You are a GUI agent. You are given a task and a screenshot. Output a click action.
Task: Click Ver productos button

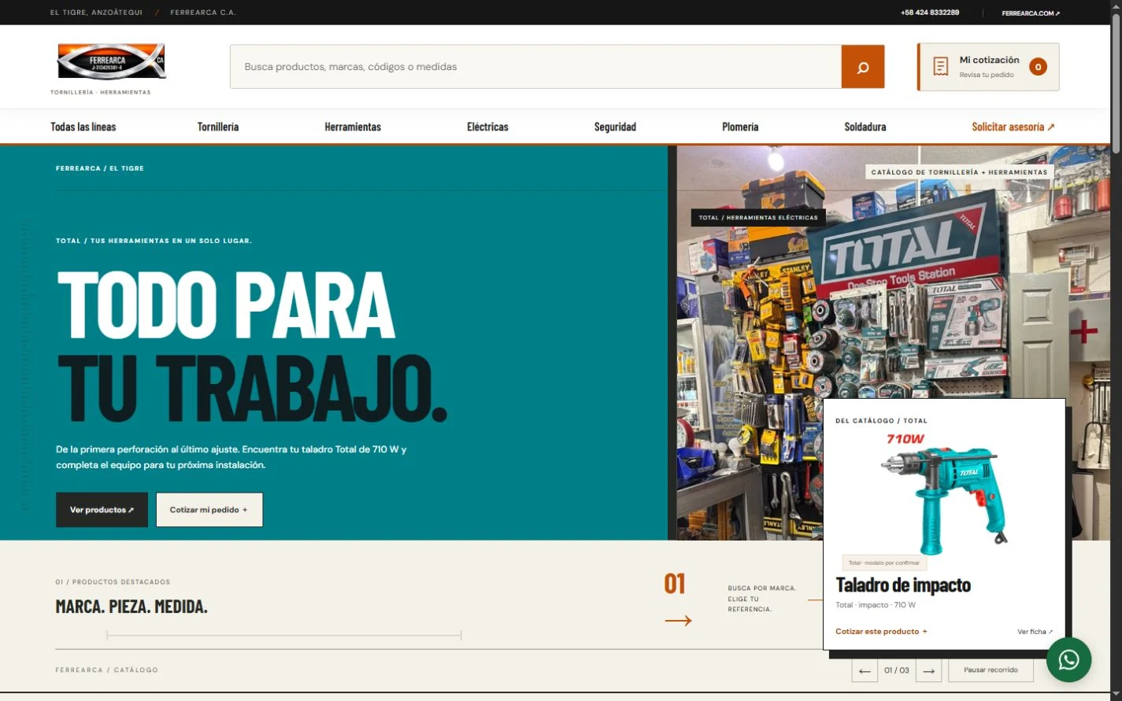(102, 510)
